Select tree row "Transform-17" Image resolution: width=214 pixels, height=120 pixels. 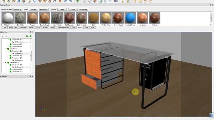click(x=17, y=58)
